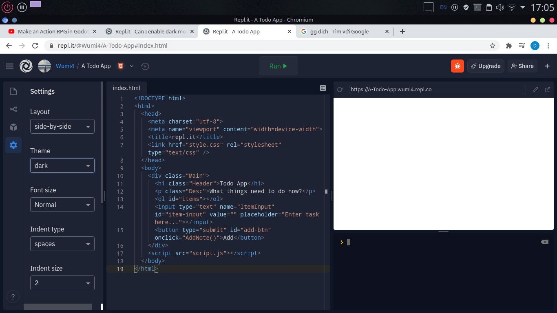The image size is (557, 313).
Task: Expand the repl name chevron next to A Todo App
Action: tap(131, 66)
